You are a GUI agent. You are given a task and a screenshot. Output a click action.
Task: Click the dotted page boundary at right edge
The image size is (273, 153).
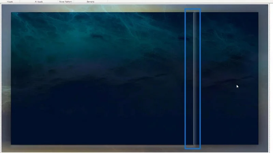pyautogui.click(x=270, y=78)
